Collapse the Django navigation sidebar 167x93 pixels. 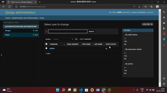(1, 55)
